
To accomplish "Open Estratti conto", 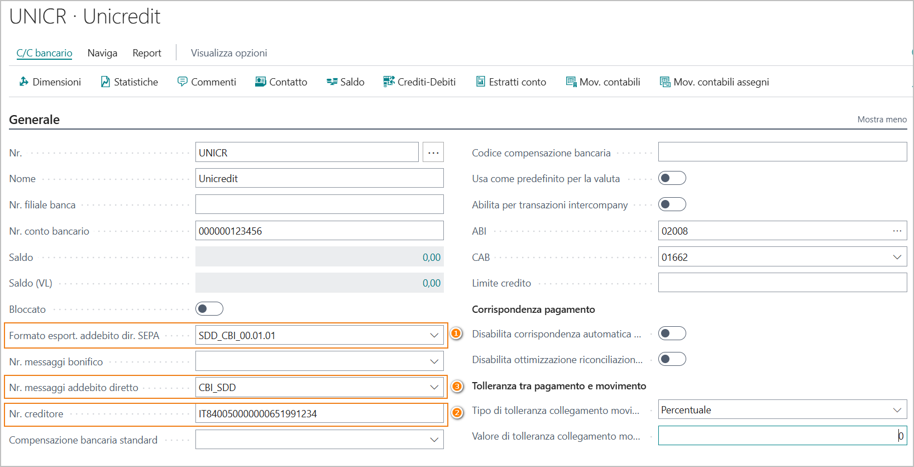I will pos(511,82).
